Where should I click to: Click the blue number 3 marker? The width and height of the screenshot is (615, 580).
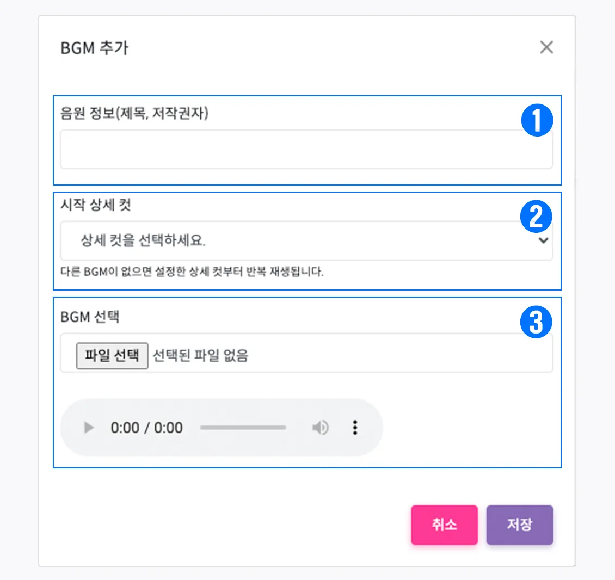(536, 322)
